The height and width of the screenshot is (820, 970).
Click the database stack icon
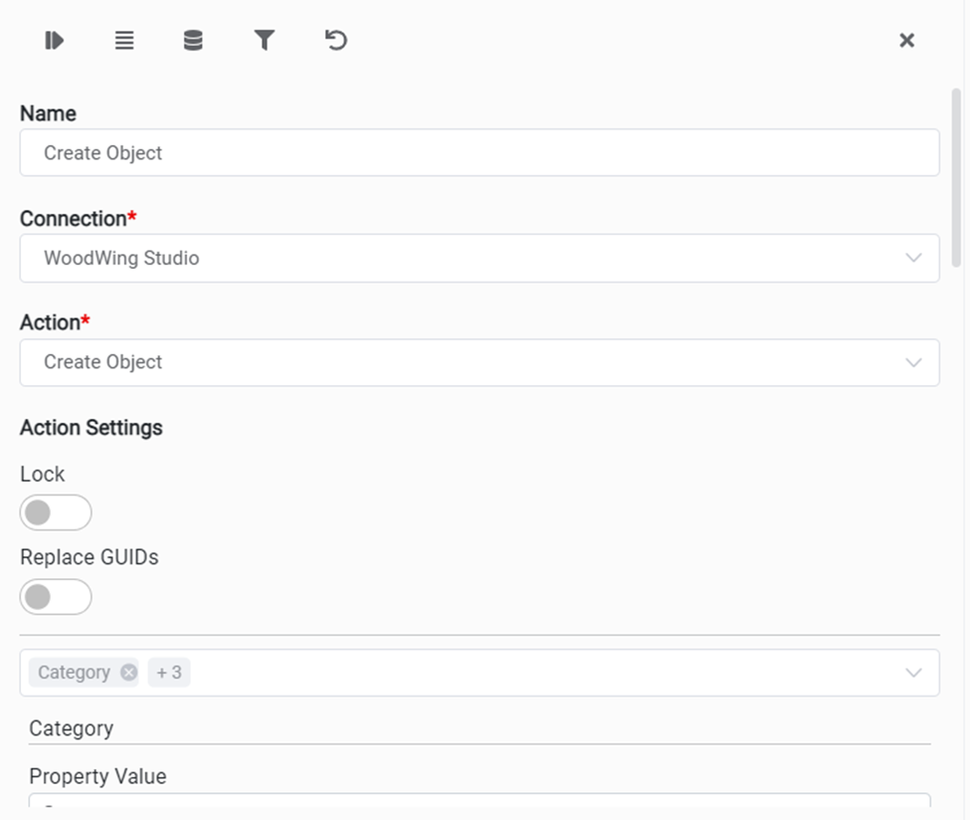(193, 41)
